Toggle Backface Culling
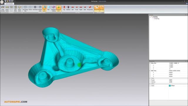The width and height of the screenshot is (188, 106). [x=53, y=9]
